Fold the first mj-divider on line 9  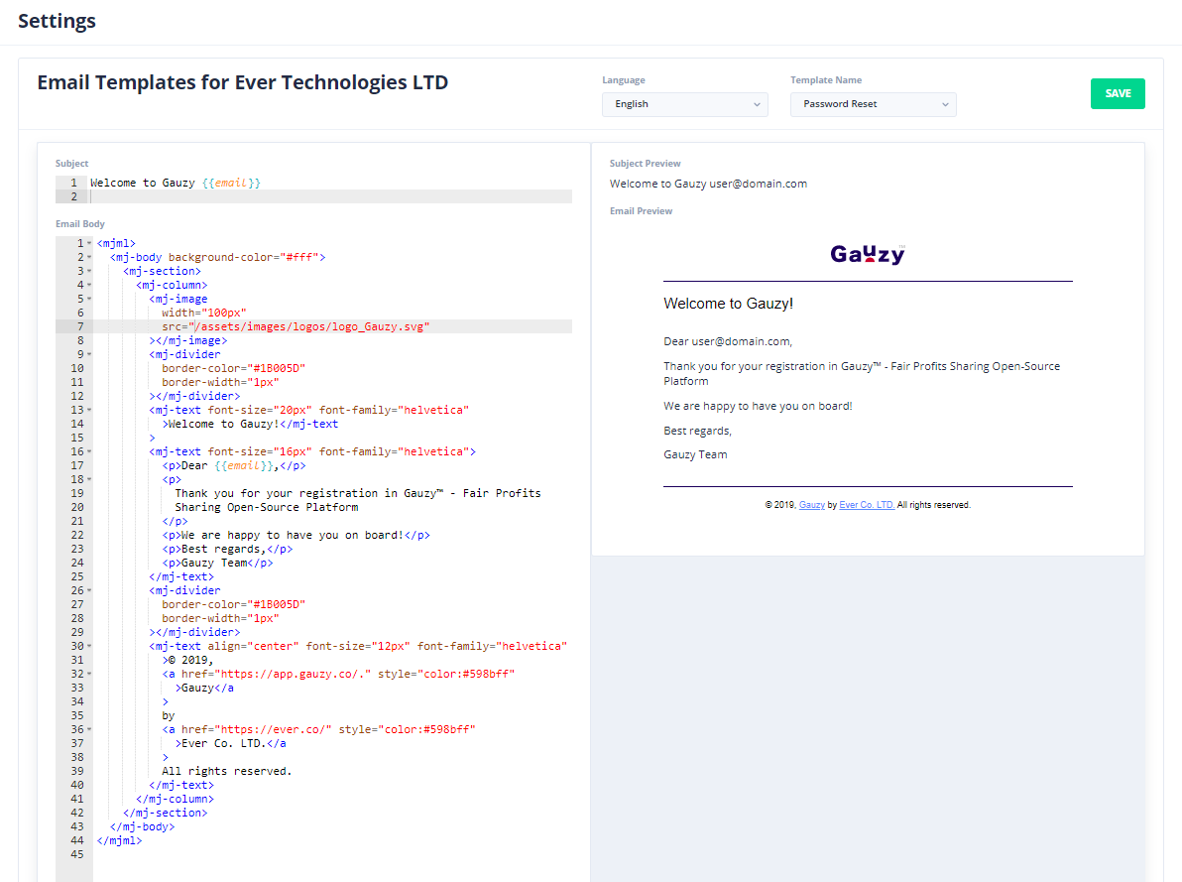click(88, 354)
